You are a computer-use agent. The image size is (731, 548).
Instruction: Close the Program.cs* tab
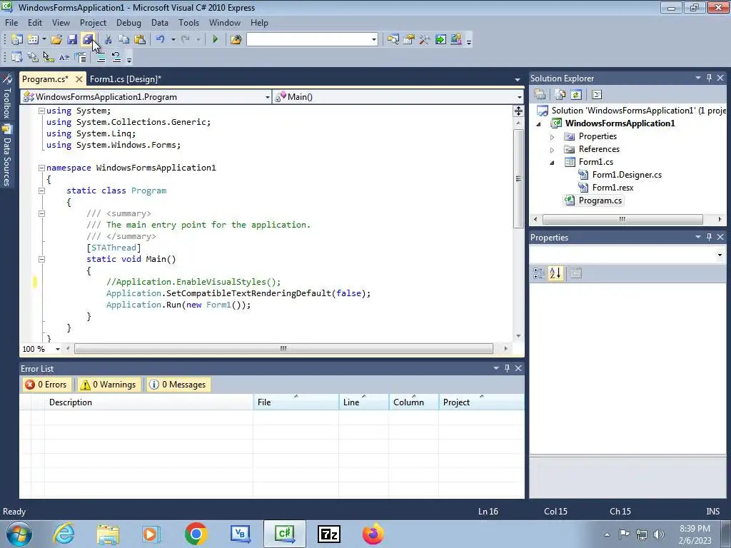pyautogui.click(x=79, y=79)
